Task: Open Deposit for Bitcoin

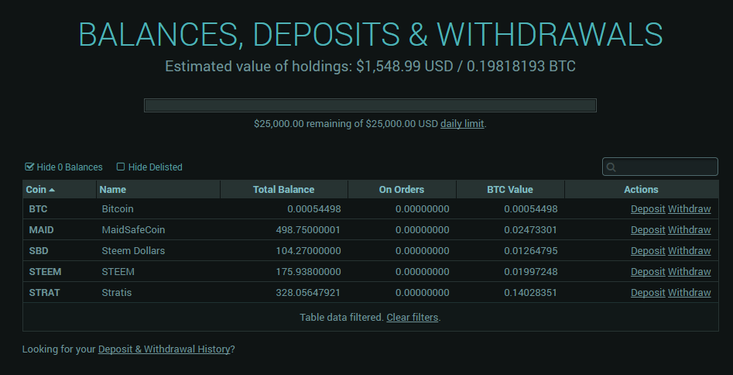Action: pyautogui.click(x=648, y=209)
